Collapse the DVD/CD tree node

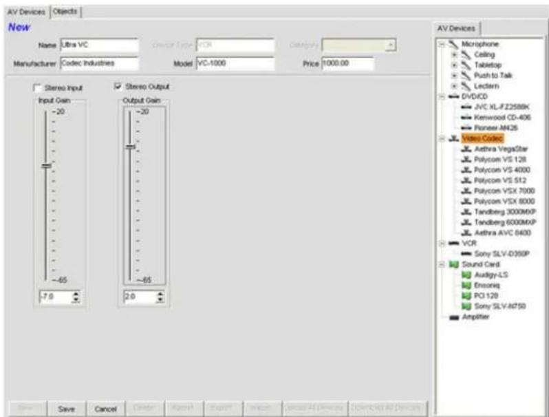pos(442,96)
